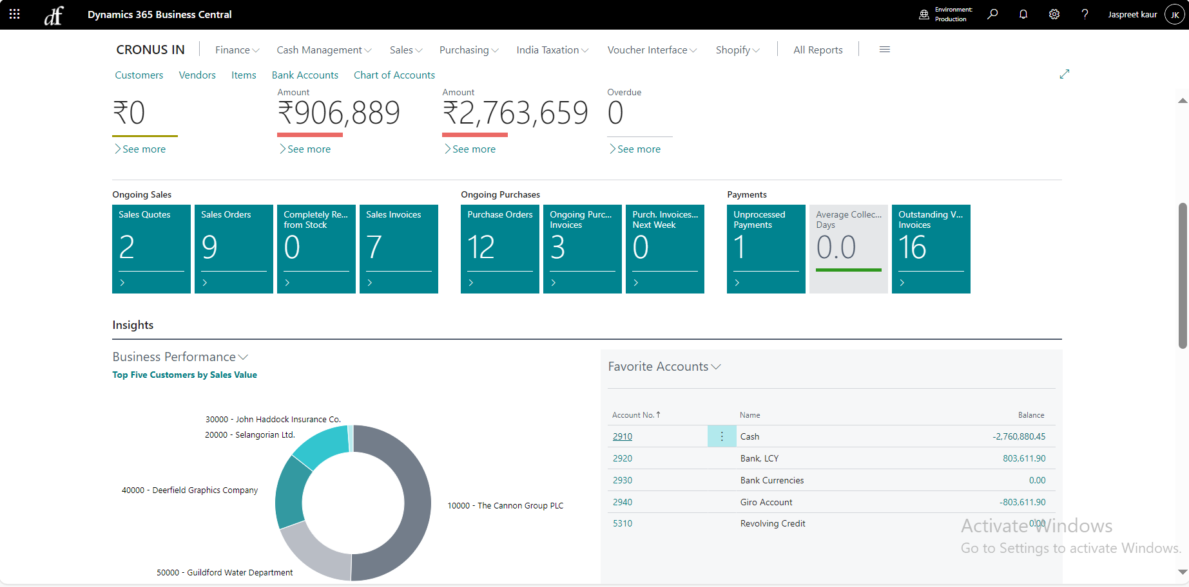Open the Chart of Accounts link
Viewport: 1189px width, 587px height.
[394, 75]
